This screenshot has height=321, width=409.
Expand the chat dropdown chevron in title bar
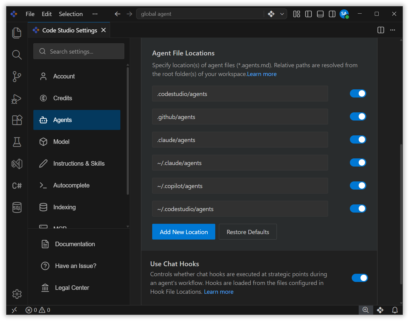(x=282, y=14)
